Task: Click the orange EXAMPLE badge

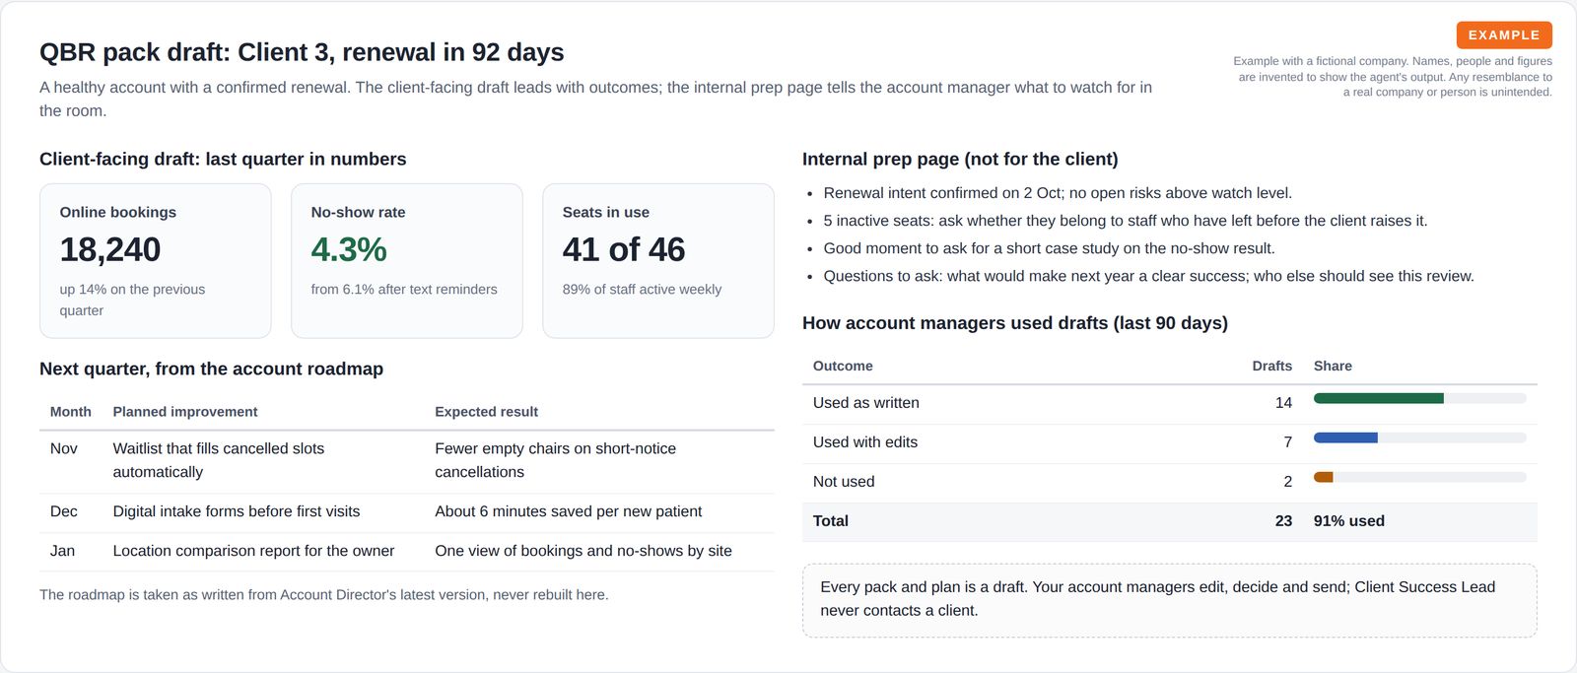Action: (1504, 35)
